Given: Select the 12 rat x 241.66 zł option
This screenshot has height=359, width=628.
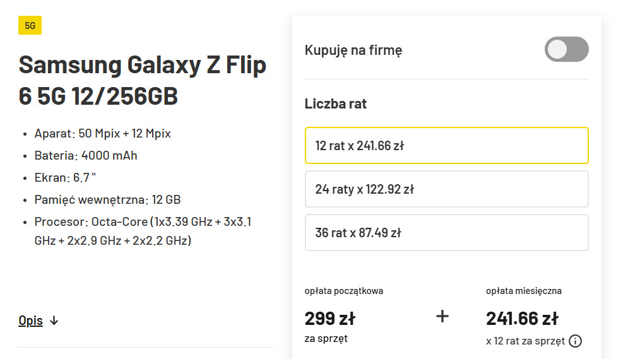Looking at the screenshot, I should tap(446, 146).
